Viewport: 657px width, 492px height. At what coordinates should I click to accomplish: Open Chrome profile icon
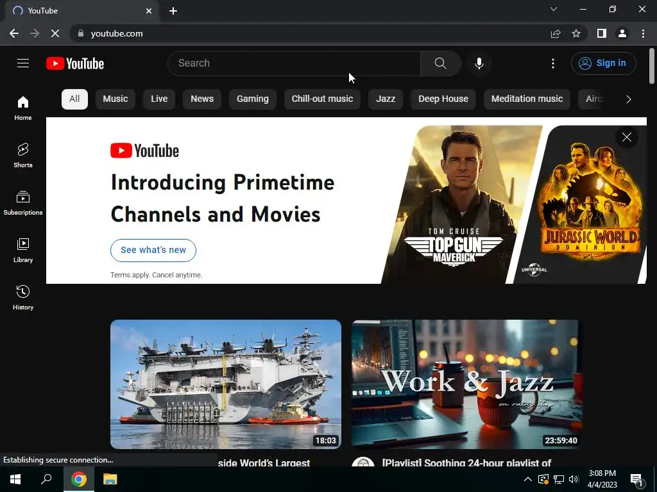point(622,33)
